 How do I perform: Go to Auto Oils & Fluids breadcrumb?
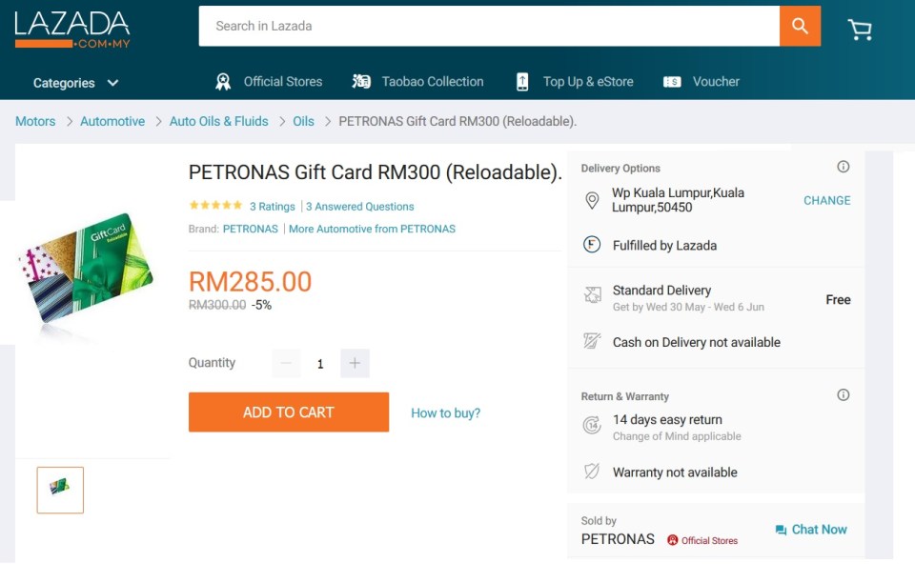pyautogui.click(x=218, y=122)
